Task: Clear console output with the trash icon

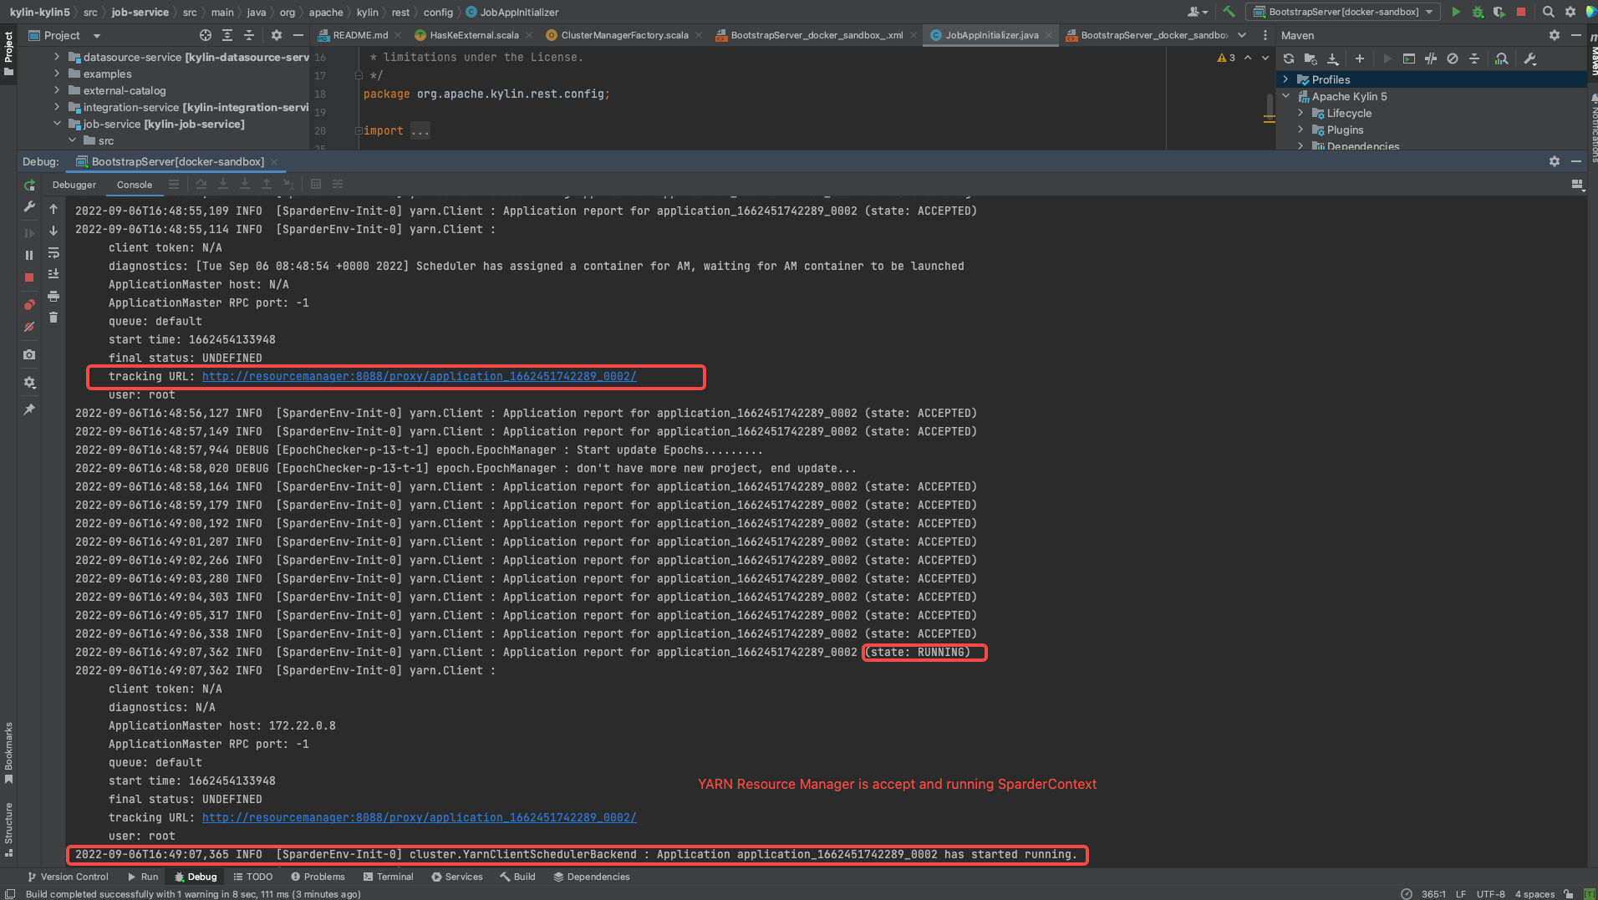Action: (x=53, y=318)
